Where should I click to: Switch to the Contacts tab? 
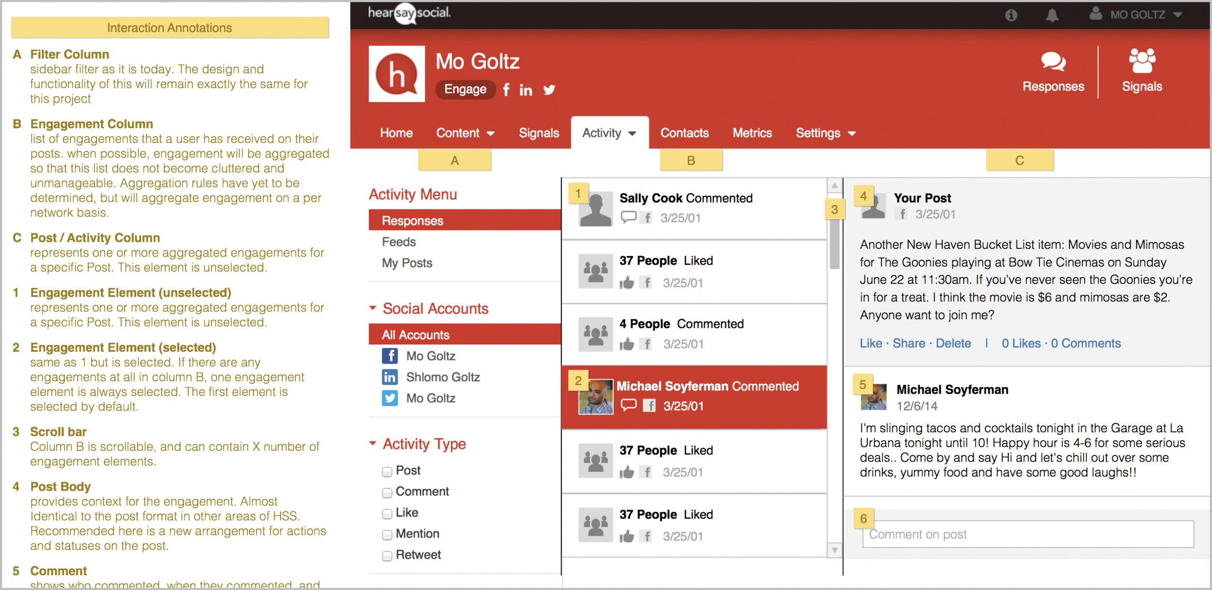coord(684,133)
